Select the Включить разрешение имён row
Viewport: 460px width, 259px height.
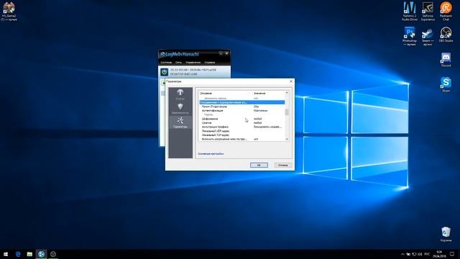coord(241,139)
